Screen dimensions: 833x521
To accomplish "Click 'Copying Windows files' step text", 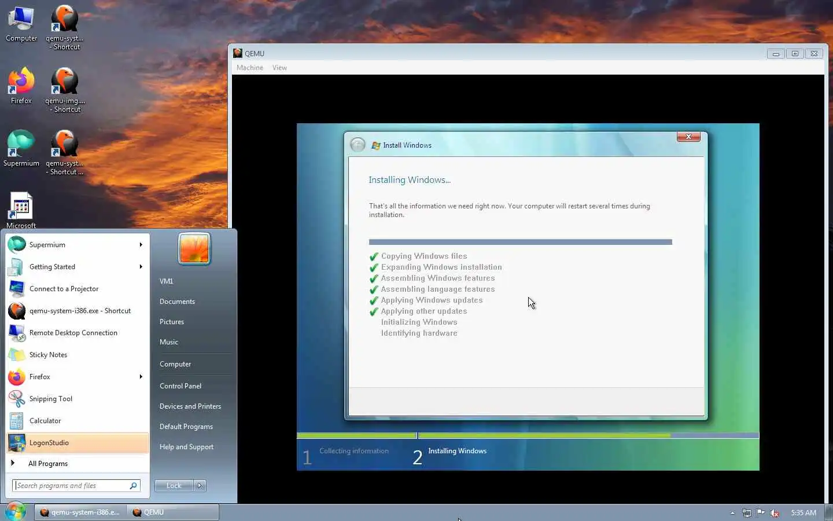I will pyautogui.click(x=424, y=256).
